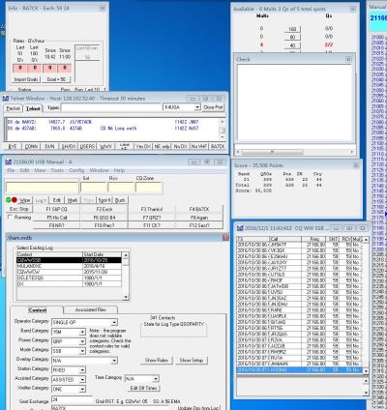Switch to the Associated Files tab

[x=91, y=309]
